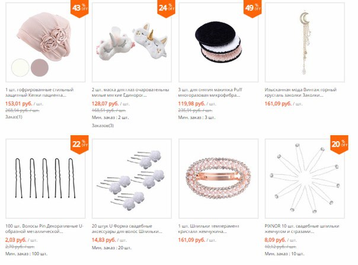The image size is (358, 265).
Task: Click the 24% off discount badge
Action: pos(166,8)
